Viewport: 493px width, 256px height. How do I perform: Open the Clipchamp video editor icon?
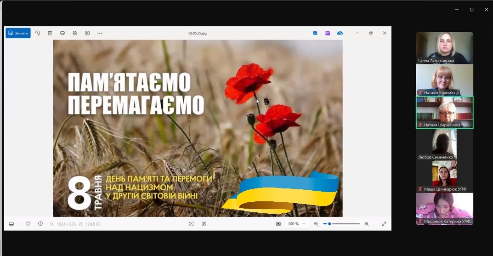coord(328,33)
